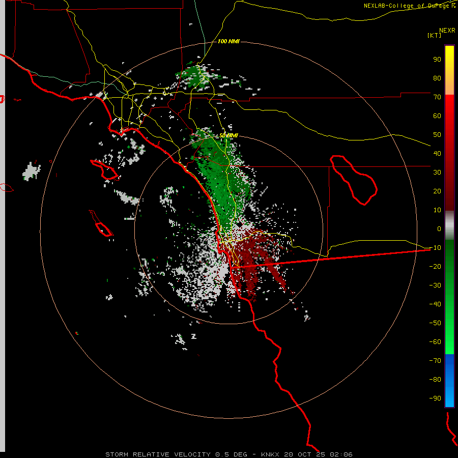The image size is (458, 458).
Task: Click the 60 value on the velocity scale
Action: tap(437, 116)
